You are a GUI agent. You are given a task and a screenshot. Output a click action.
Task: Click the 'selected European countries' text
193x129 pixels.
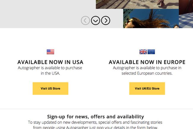(147, 73)
